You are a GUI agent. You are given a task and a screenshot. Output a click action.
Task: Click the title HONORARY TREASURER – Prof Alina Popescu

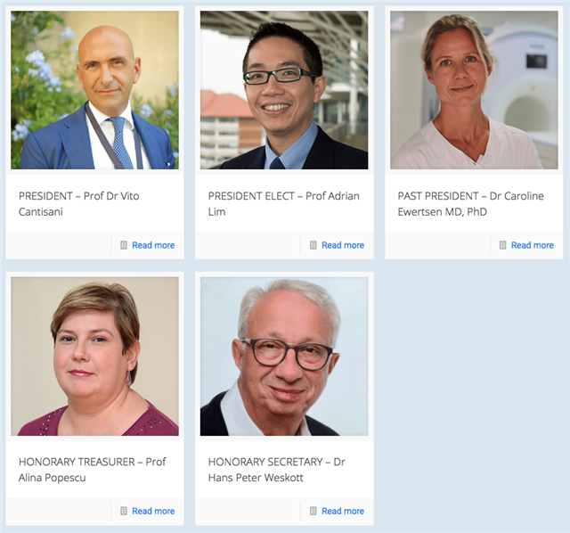tap(93, 470)
